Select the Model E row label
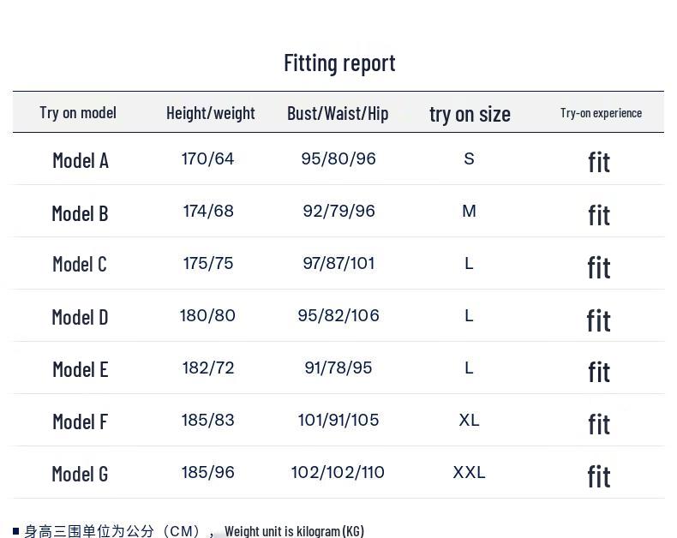Viewport: 677px width, 538px height. pos(80,369)
